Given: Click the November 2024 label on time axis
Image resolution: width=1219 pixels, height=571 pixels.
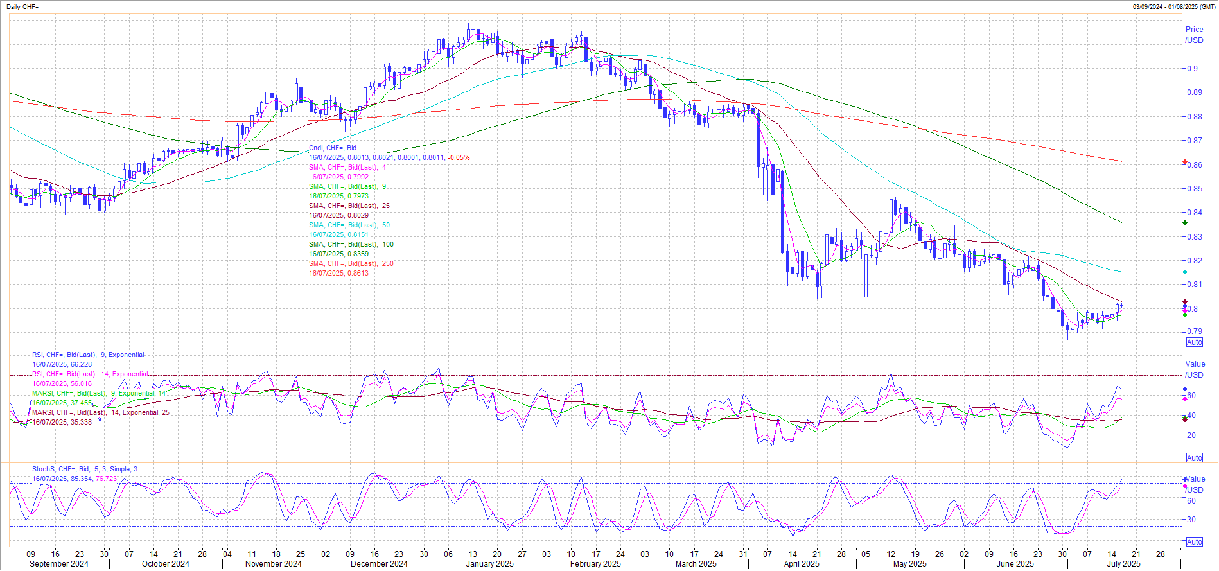Looking at the screenshot, I should [x=274, y=564].
